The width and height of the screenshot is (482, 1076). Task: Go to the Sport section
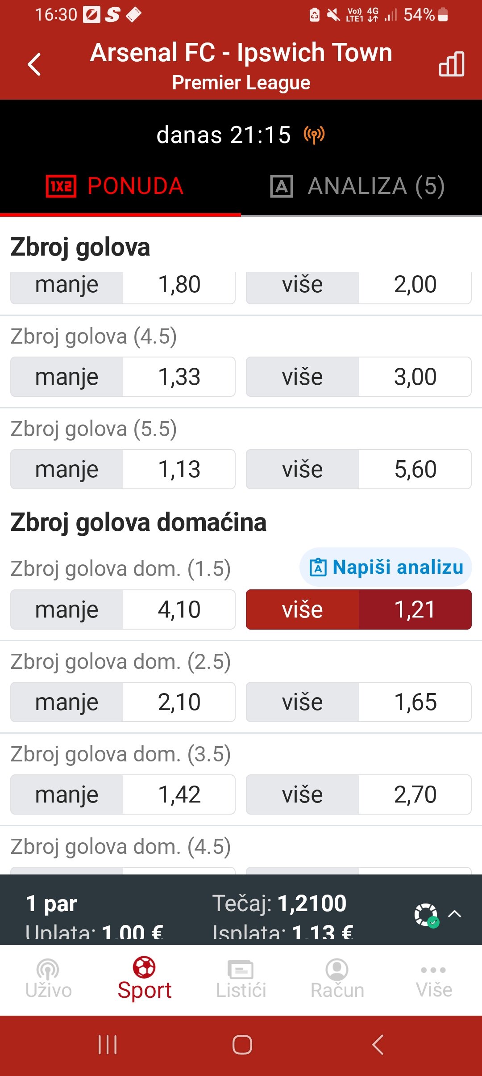coord(144,979)
